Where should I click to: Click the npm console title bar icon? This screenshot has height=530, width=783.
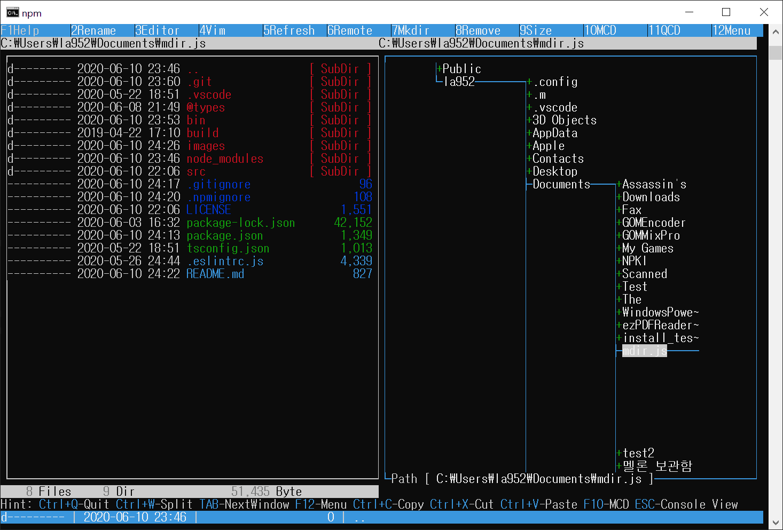pyautogui.click(x=12, y=13)
